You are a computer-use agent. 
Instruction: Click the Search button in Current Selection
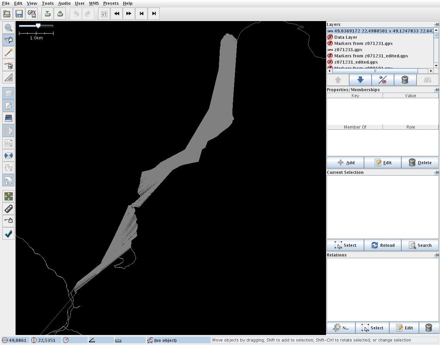point(420,245)
